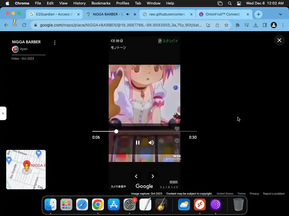This screenshot has height=216, width=289.
Task: Open the Trash in the Dock
Action: coord(238,204)
